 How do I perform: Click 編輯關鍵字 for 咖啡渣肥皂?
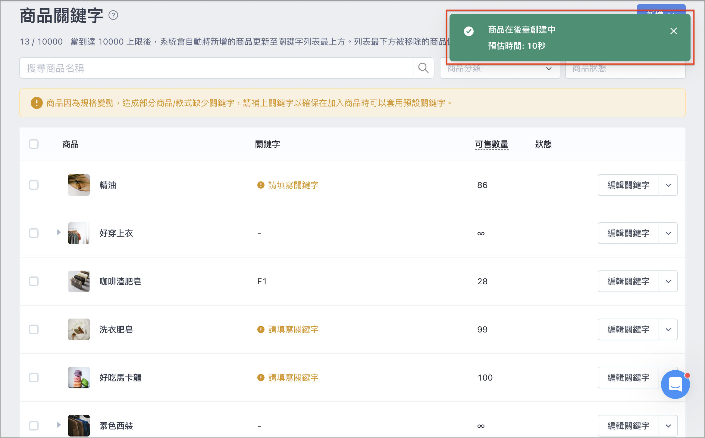pyautogui.click(x=628, y=281)
